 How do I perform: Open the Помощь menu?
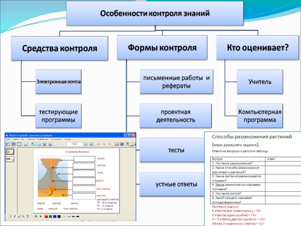point(68,139)
